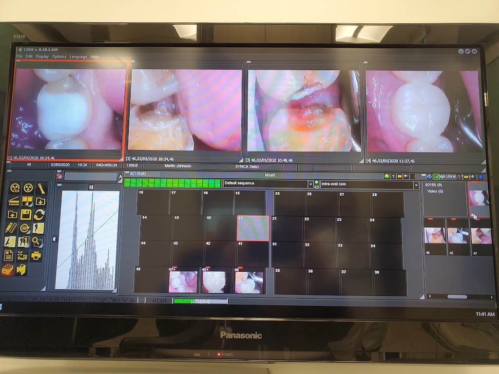Select tooth 11 slot in mount chart
Image resolution: width=499 pixels, height=374 pixels.
tap(253, 228)
